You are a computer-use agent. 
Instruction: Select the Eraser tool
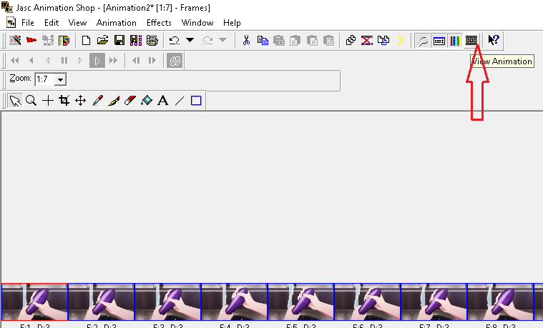point(130,101)
